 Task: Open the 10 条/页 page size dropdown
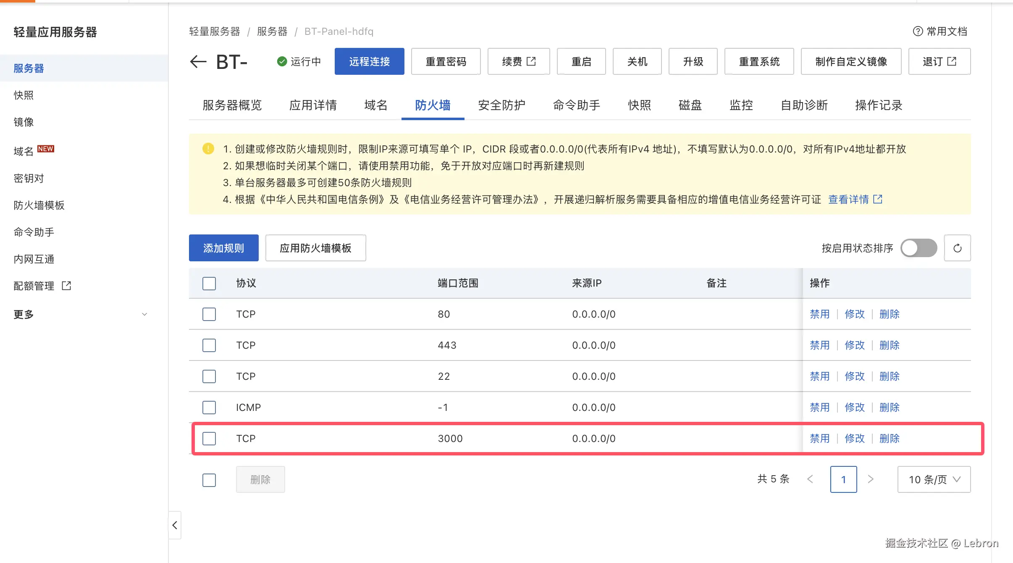[933, 479]
